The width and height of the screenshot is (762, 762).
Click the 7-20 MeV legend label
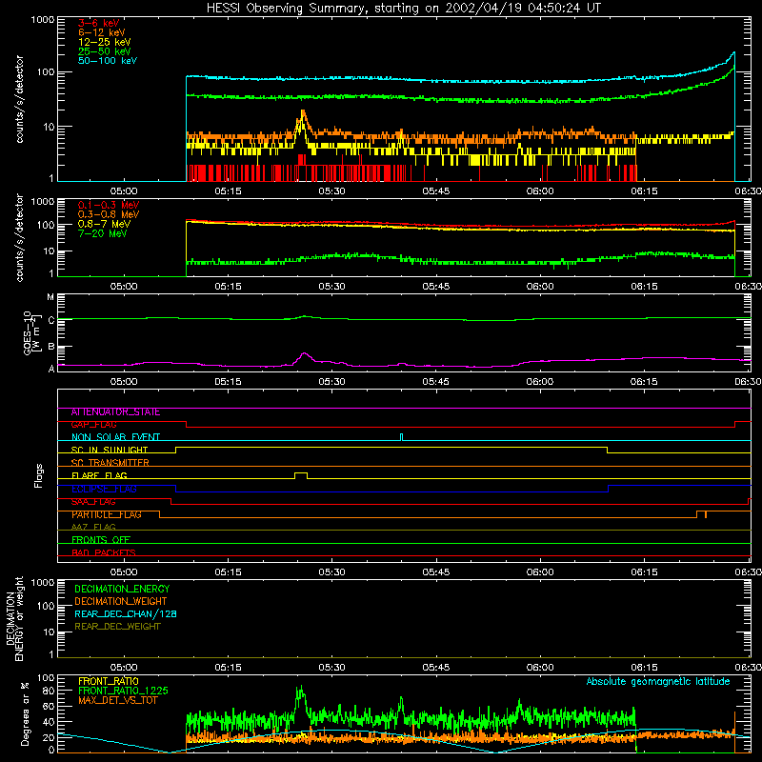pos(102,233)
